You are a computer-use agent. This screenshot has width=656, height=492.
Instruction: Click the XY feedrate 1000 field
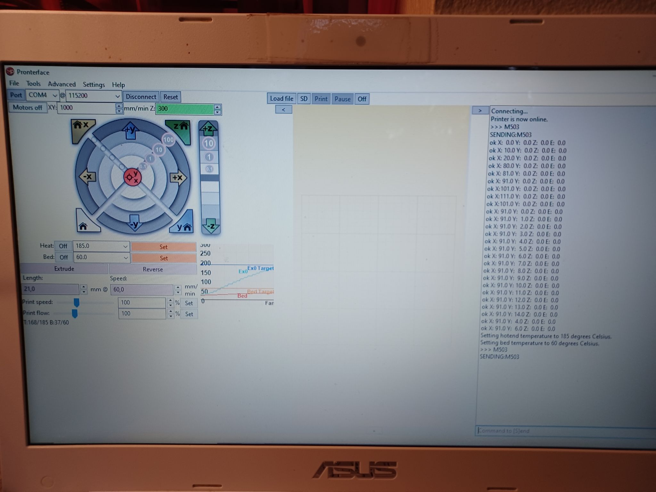point(86,108)
